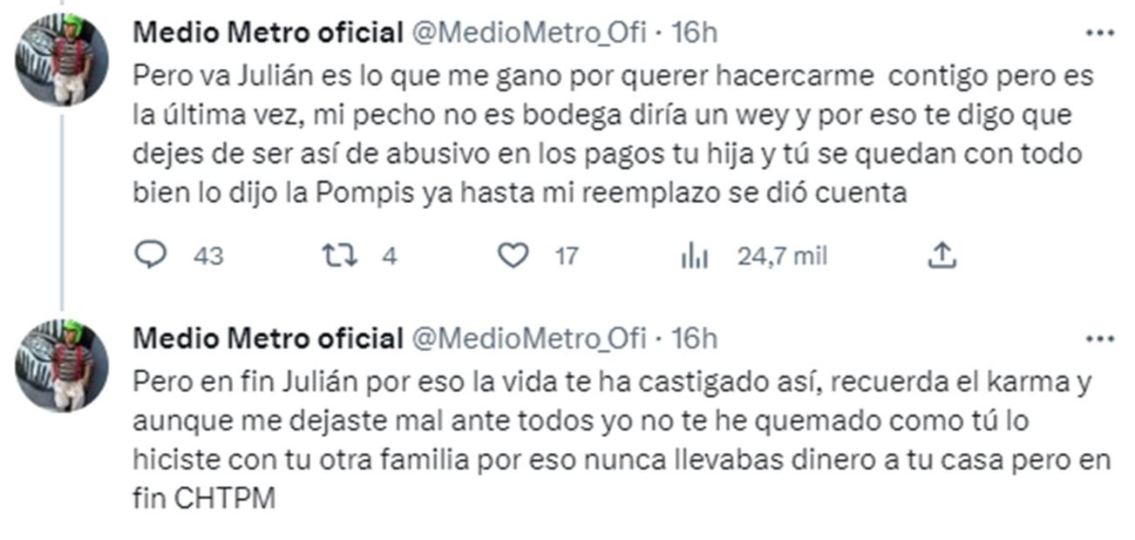Open Medio Metro oficial name on first tweet
Screen dimensions: 1135x540
(x=267, y=33)
